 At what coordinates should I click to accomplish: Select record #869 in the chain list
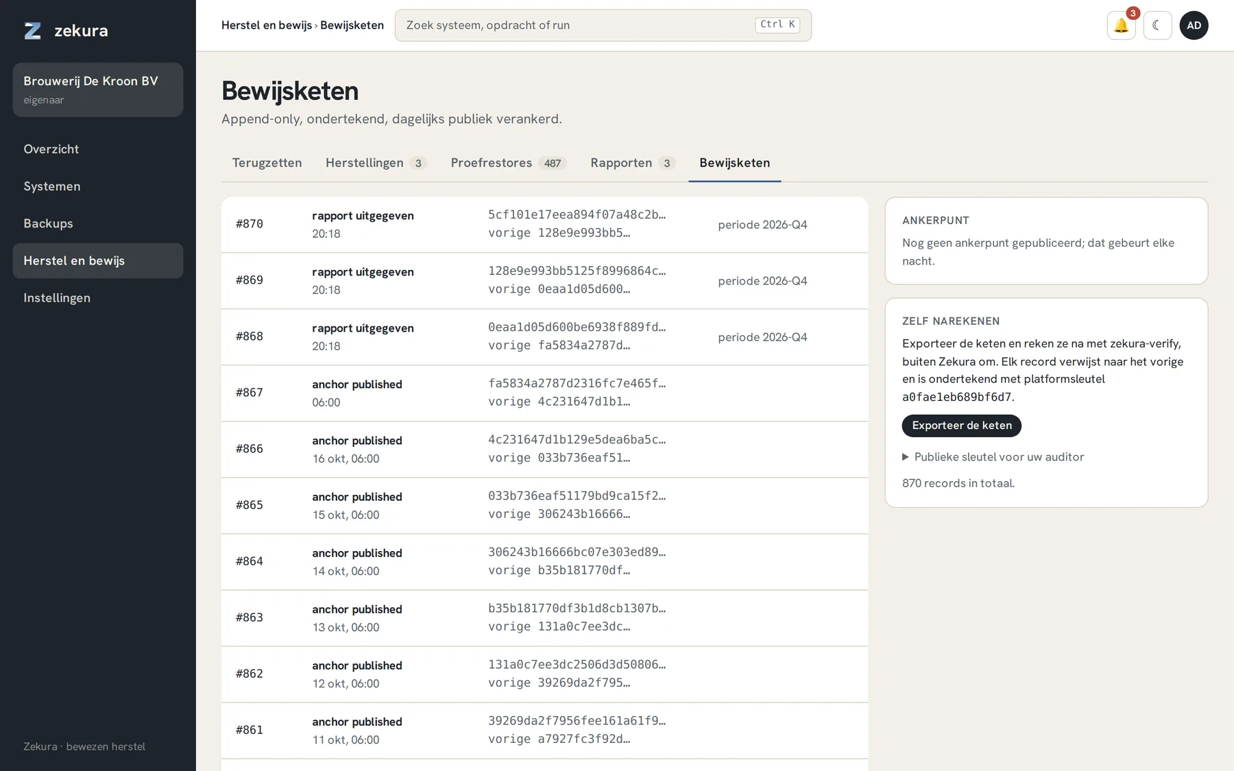coord(544,281)
